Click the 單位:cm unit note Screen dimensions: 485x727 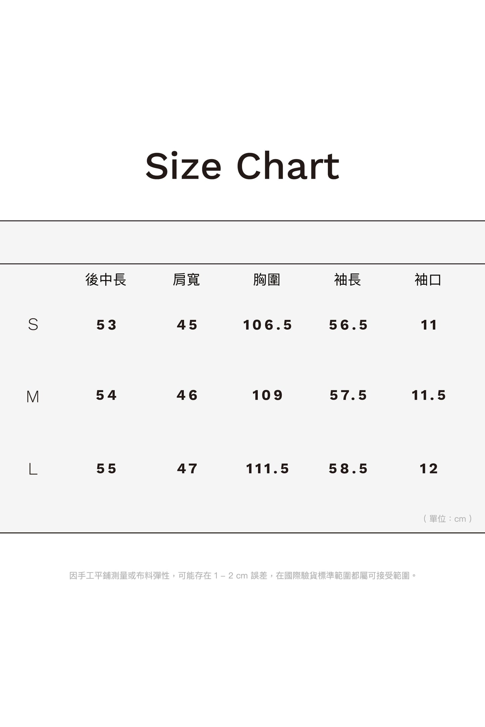(448, 519)
